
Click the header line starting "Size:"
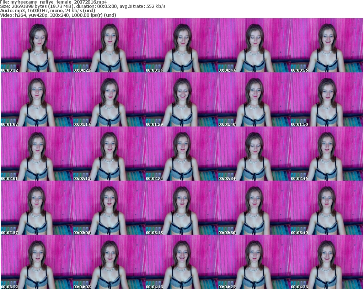pyautogui.click(x=82, y=6)
